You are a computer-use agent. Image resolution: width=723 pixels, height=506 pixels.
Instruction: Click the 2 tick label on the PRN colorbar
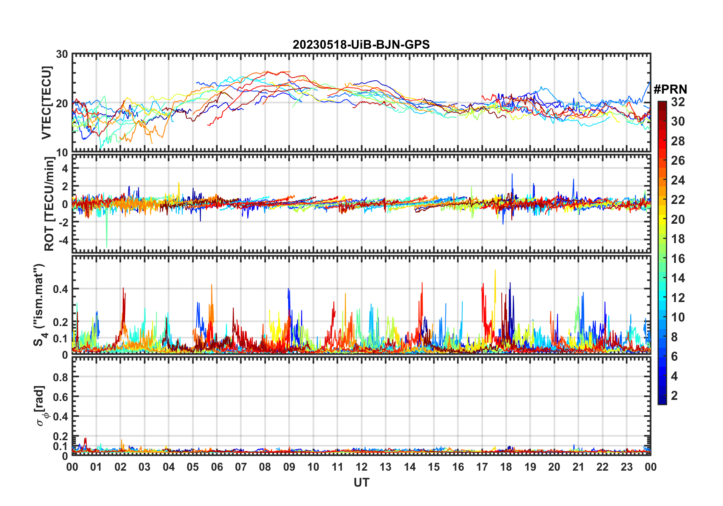coord(674,395)
